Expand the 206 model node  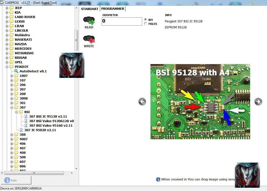(12, 85)
